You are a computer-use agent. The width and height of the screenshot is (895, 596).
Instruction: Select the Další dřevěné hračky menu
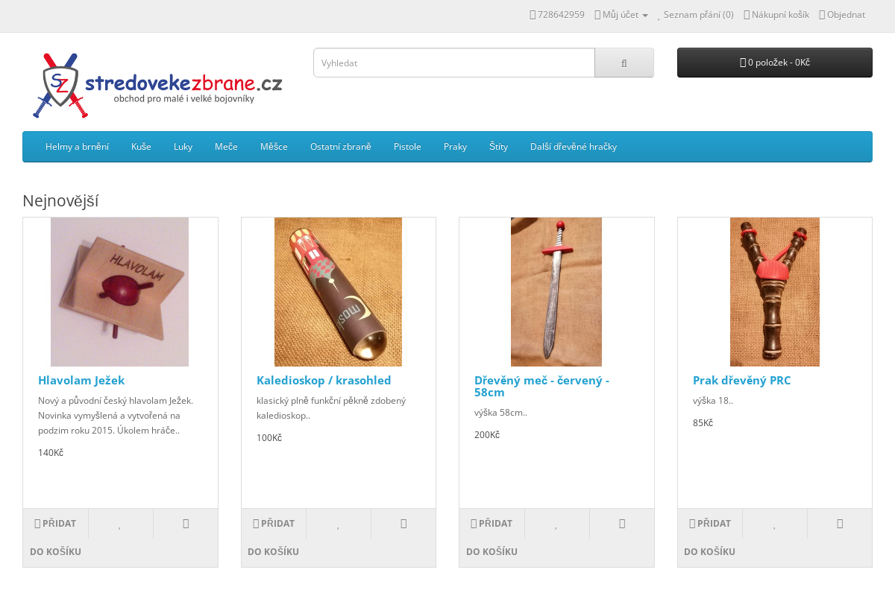[x=574, y=147]
